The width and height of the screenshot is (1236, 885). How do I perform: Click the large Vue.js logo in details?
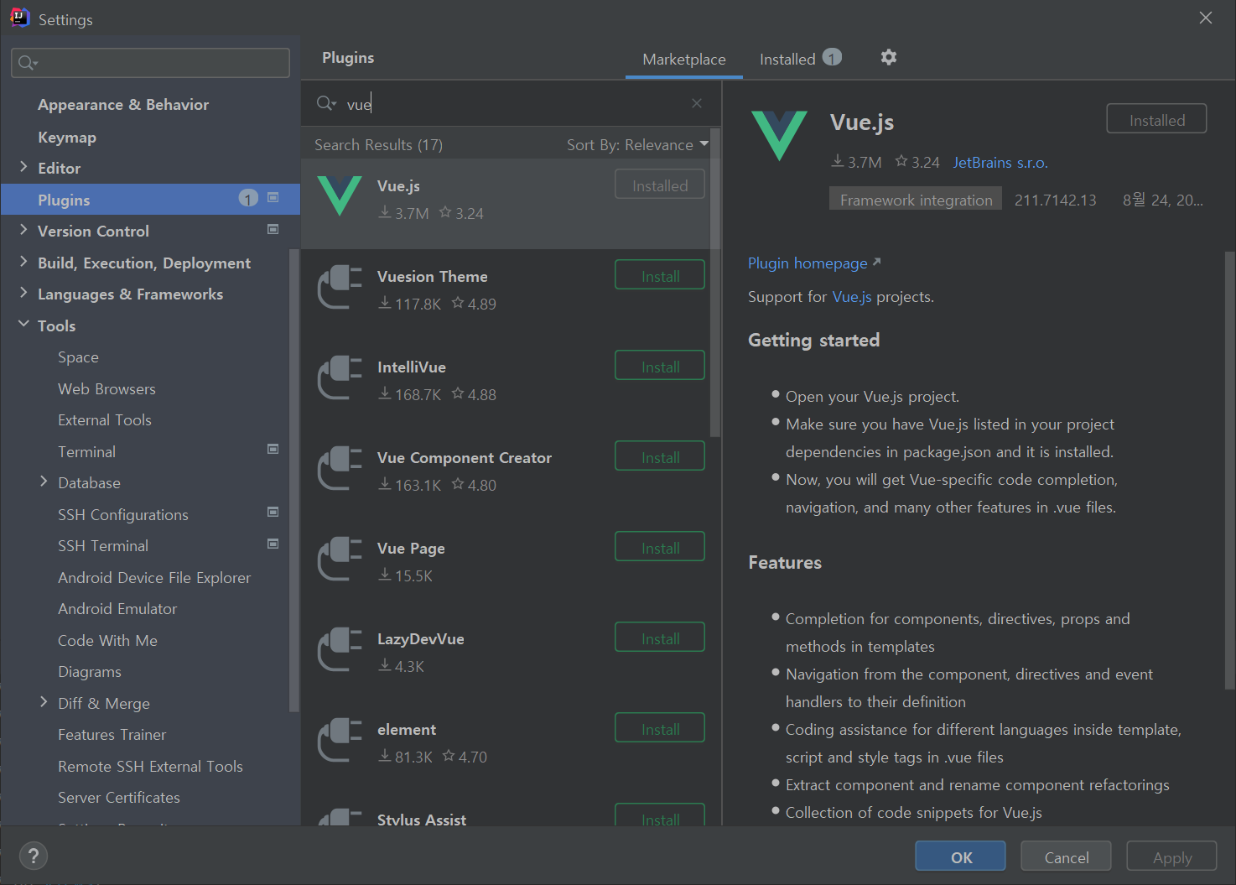pyautogui.click(x=779, y=135)
